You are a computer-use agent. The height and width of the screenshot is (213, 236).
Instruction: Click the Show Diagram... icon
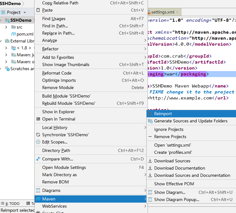[x=150, y=192]
